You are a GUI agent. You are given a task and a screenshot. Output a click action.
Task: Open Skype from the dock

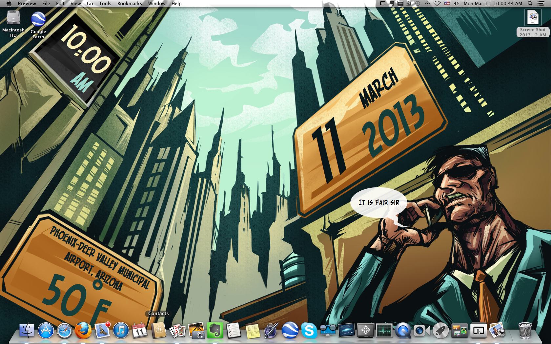click(x=309, y=331)
